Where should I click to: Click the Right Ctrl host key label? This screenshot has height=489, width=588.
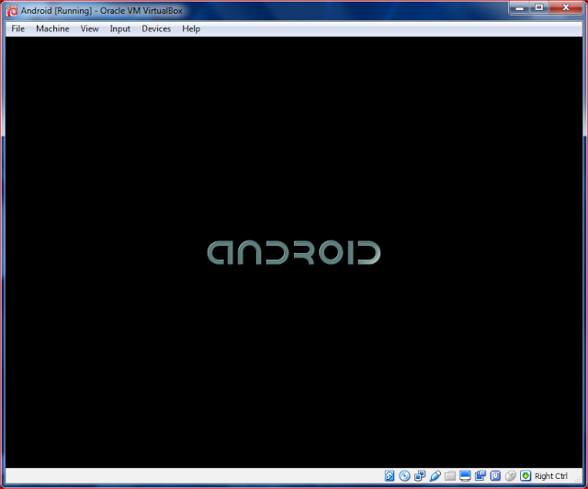tap(551, 476)
